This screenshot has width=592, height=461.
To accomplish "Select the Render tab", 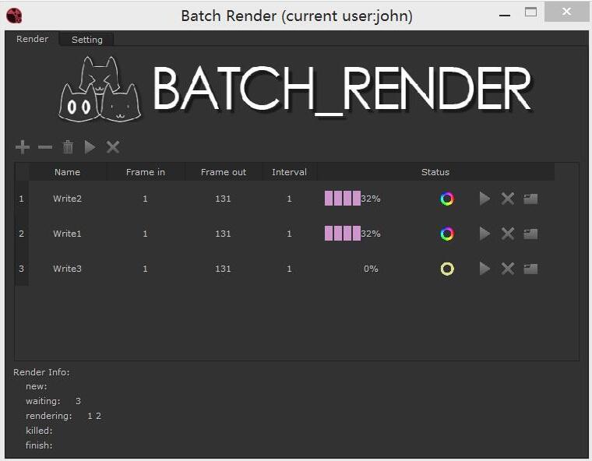I will click(x=33, y=39).
